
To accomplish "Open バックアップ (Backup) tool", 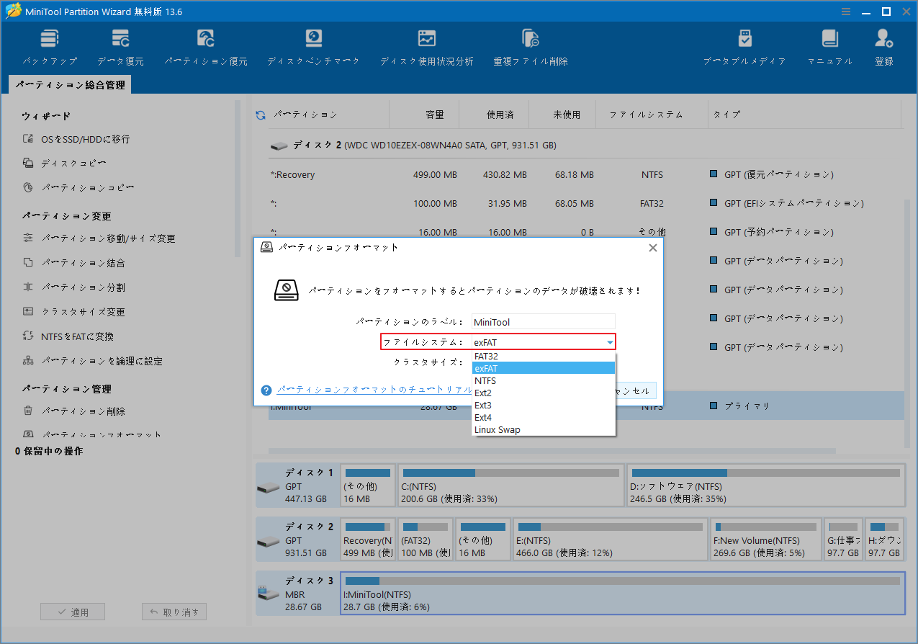I will [x=49, y=45].
